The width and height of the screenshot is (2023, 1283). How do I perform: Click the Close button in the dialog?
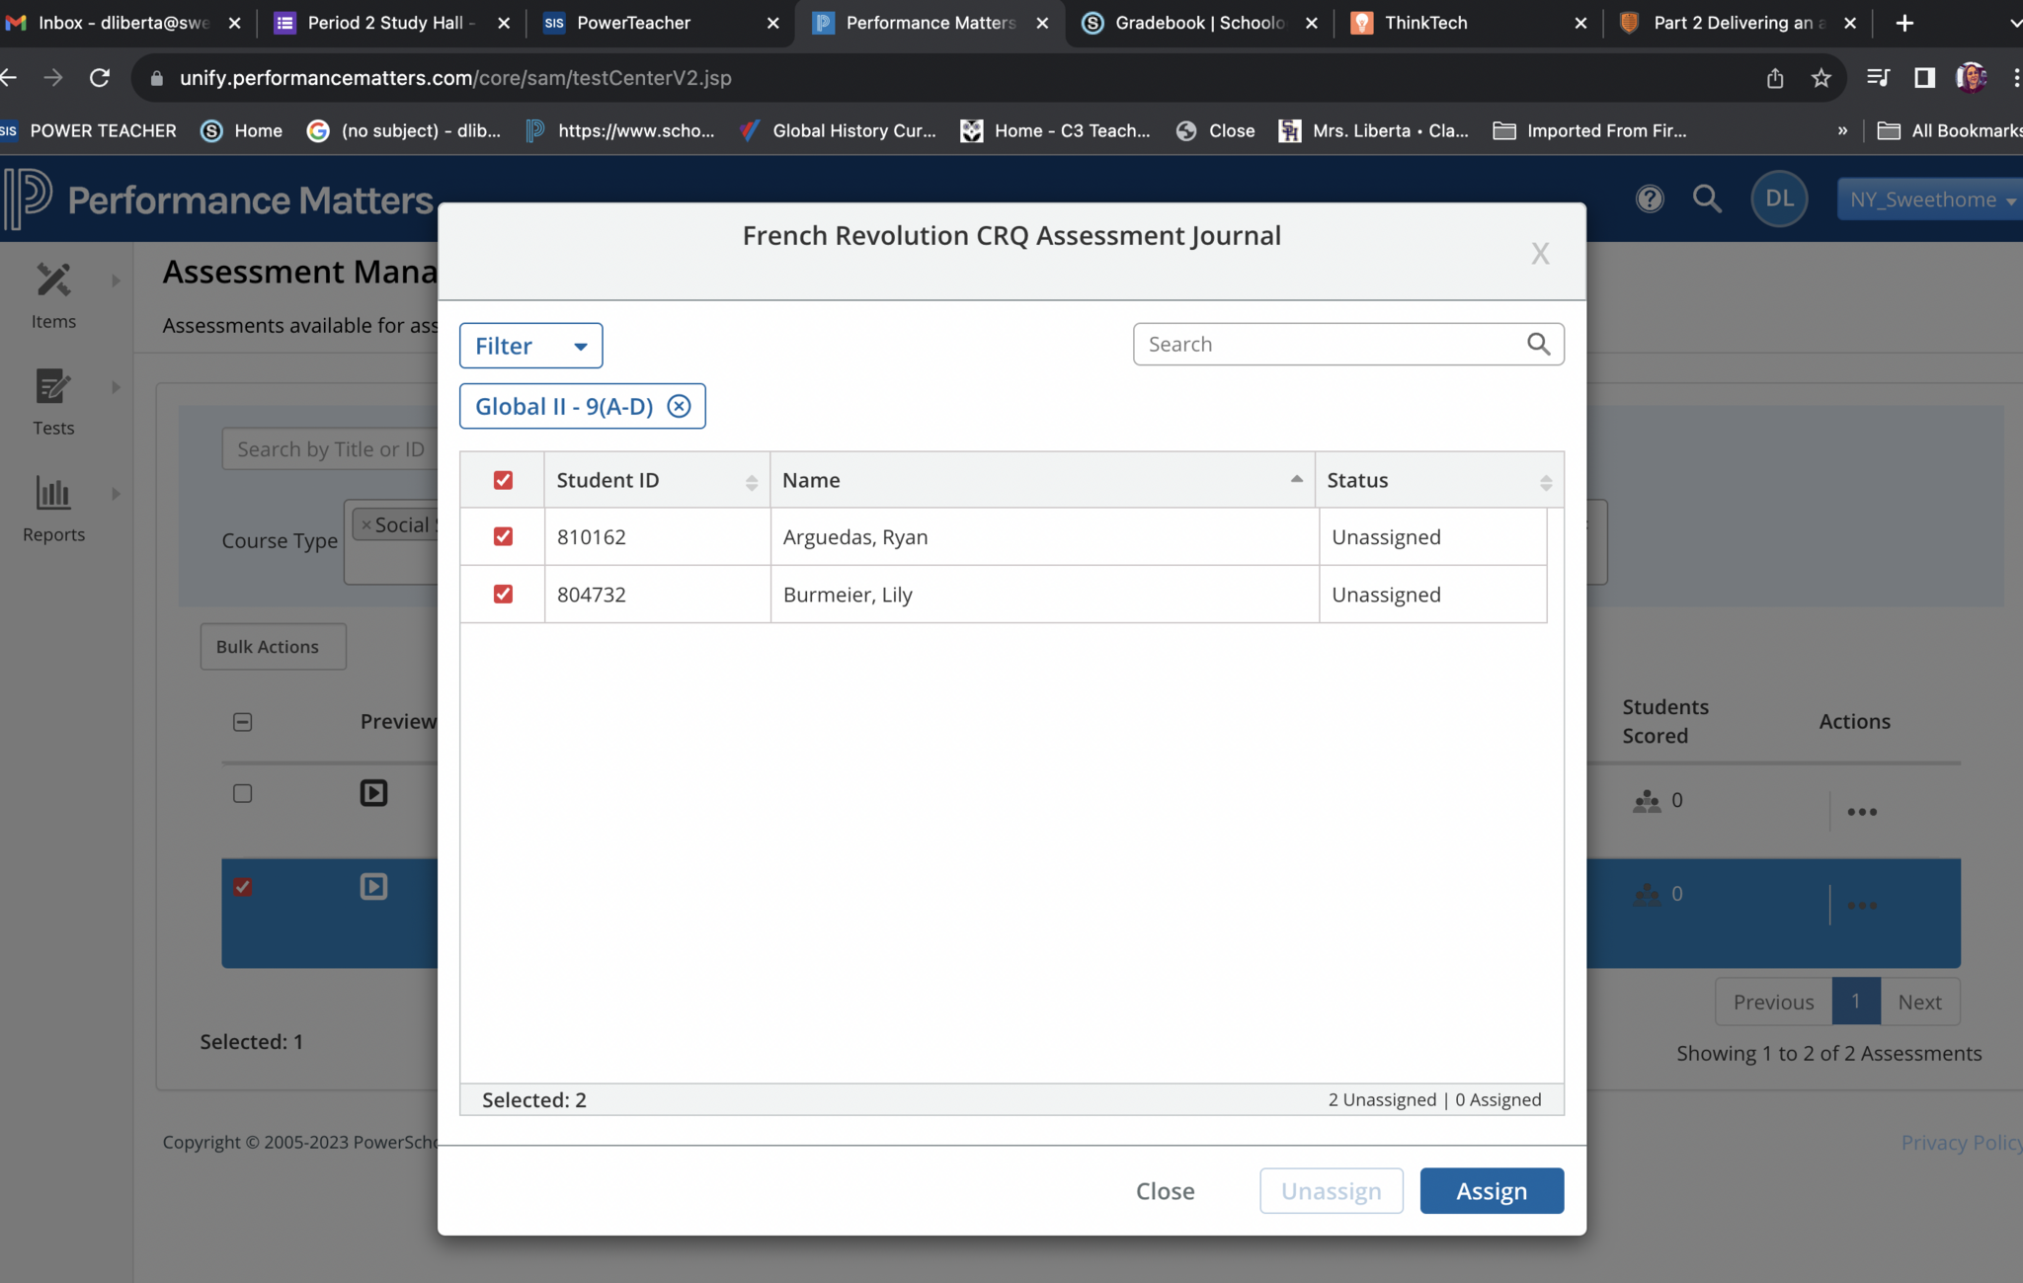(x=1165, y=1190)
